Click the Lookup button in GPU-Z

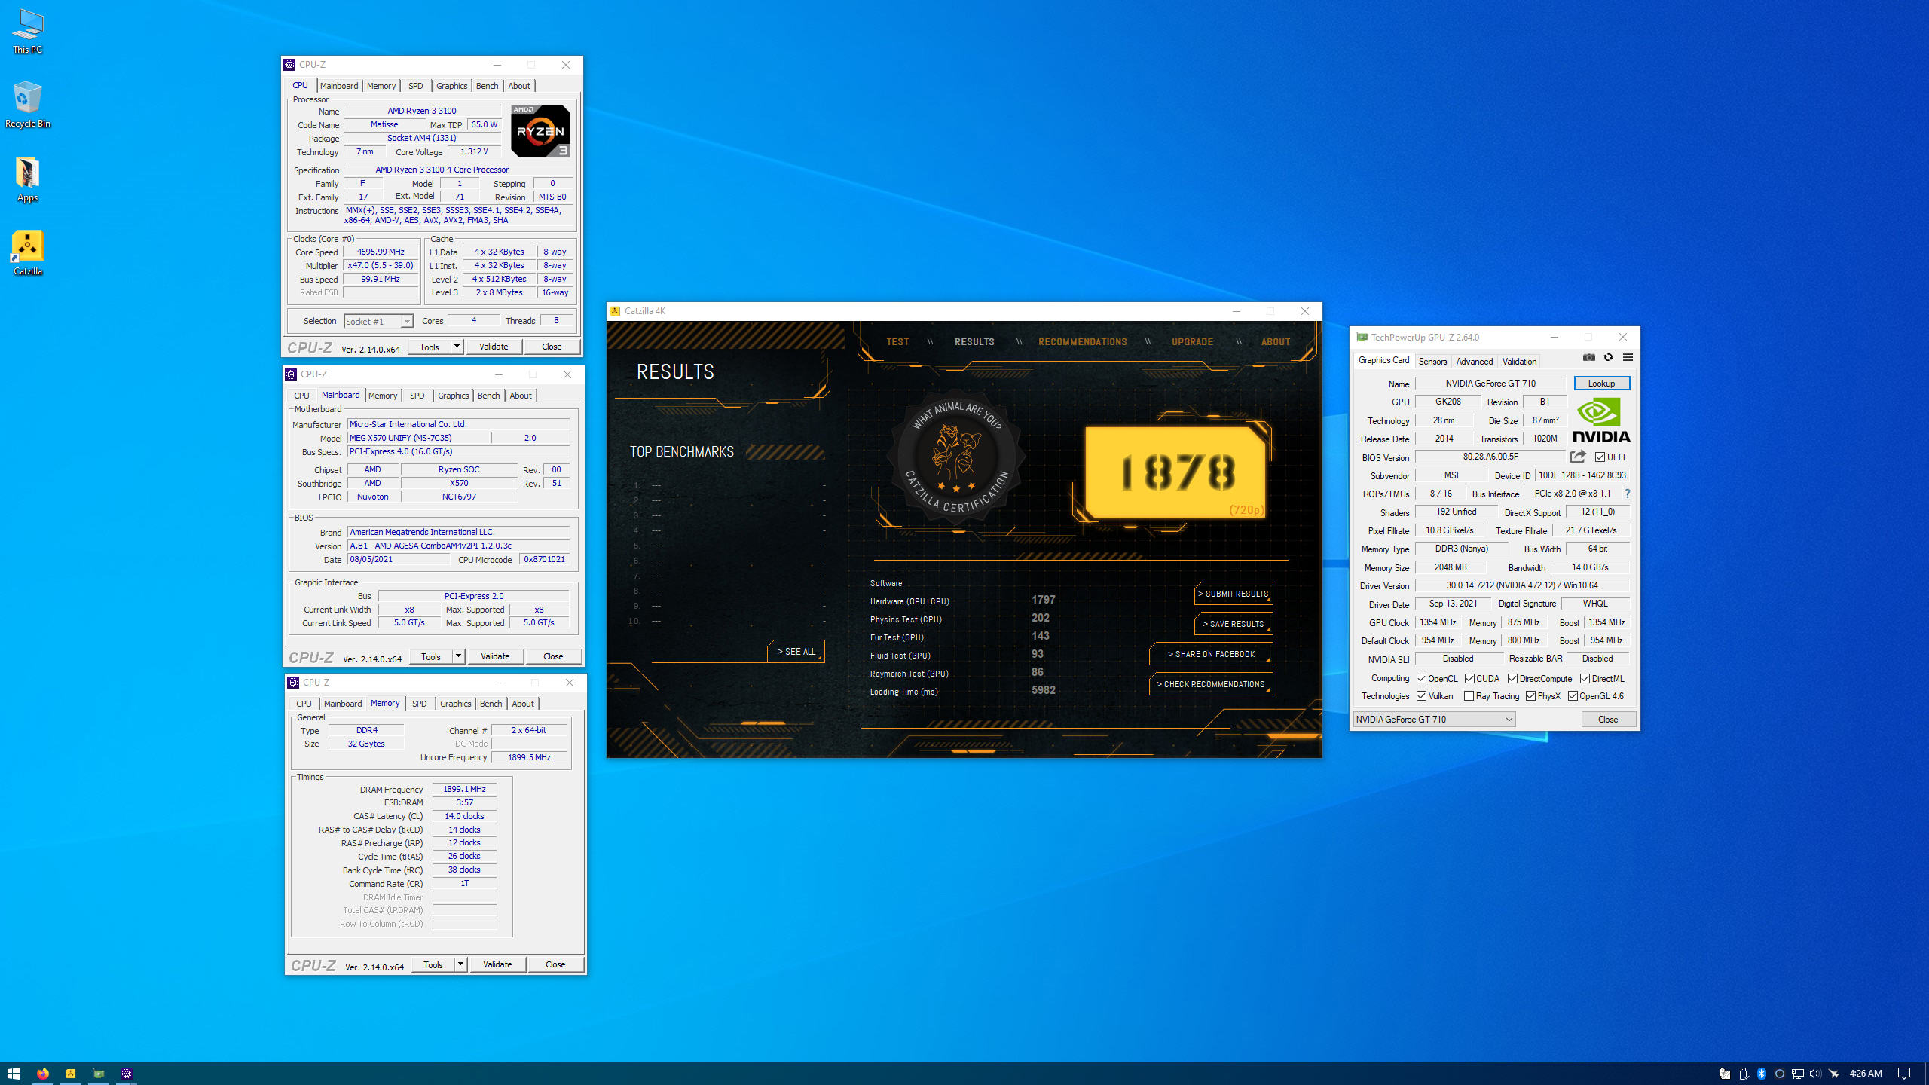(1601, 384)
